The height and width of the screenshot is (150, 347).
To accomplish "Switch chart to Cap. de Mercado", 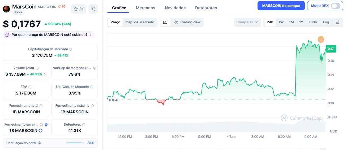I will [x=140, y=22].
